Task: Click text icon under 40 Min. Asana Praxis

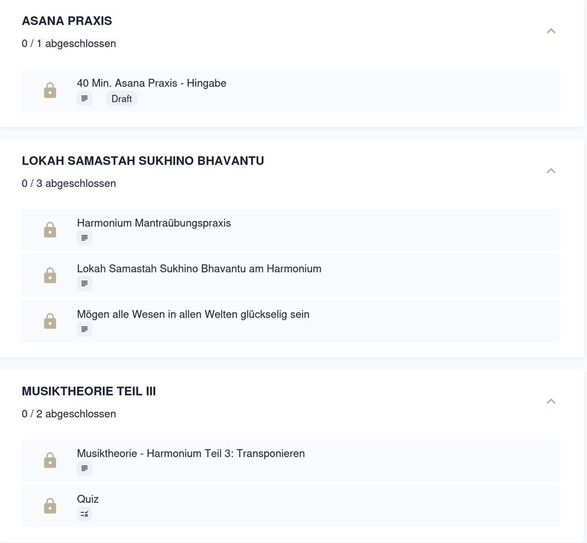Action: 84,98
